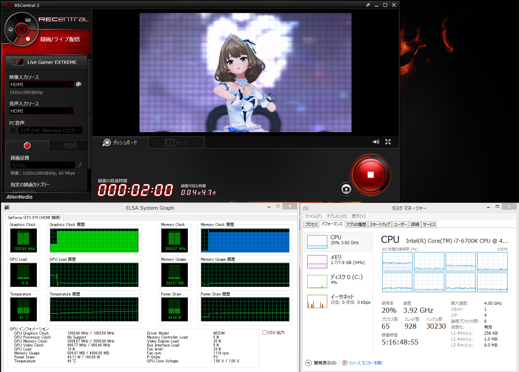Viewport: 519px width, 372px height.
Task: Select the red record mode tab
Action: [x=27, y=145]
